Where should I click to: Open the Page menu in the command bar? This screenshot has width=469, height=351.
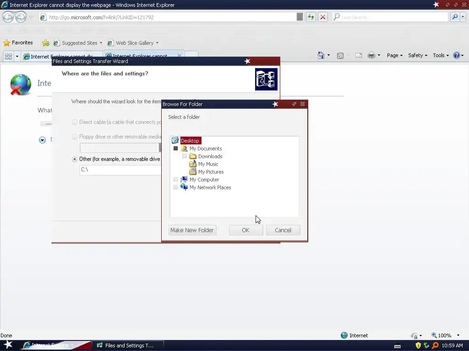click(394, 55)
